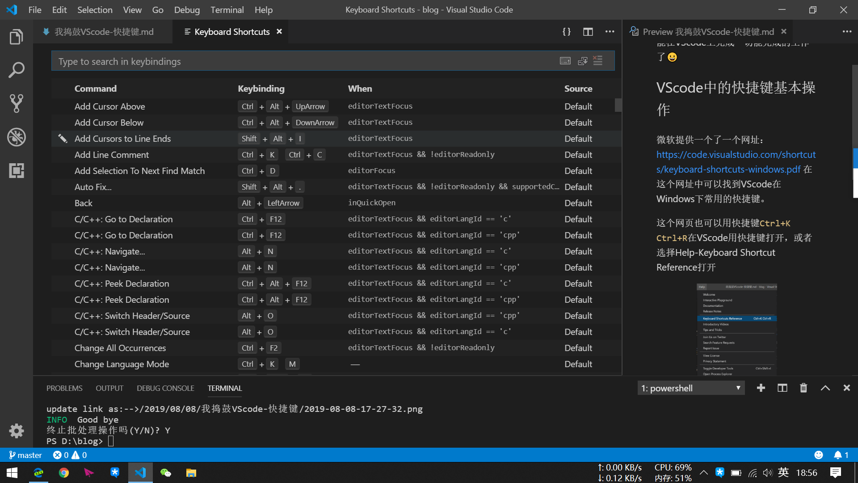Viewport: 858px width, 483px height.
Task: Open WeChat from the taskbar
Action: [166, 473]
